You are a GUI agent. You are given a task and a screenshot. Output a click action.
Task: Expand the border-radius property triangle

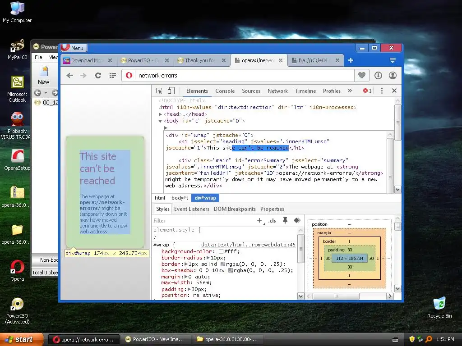point(208,258)
